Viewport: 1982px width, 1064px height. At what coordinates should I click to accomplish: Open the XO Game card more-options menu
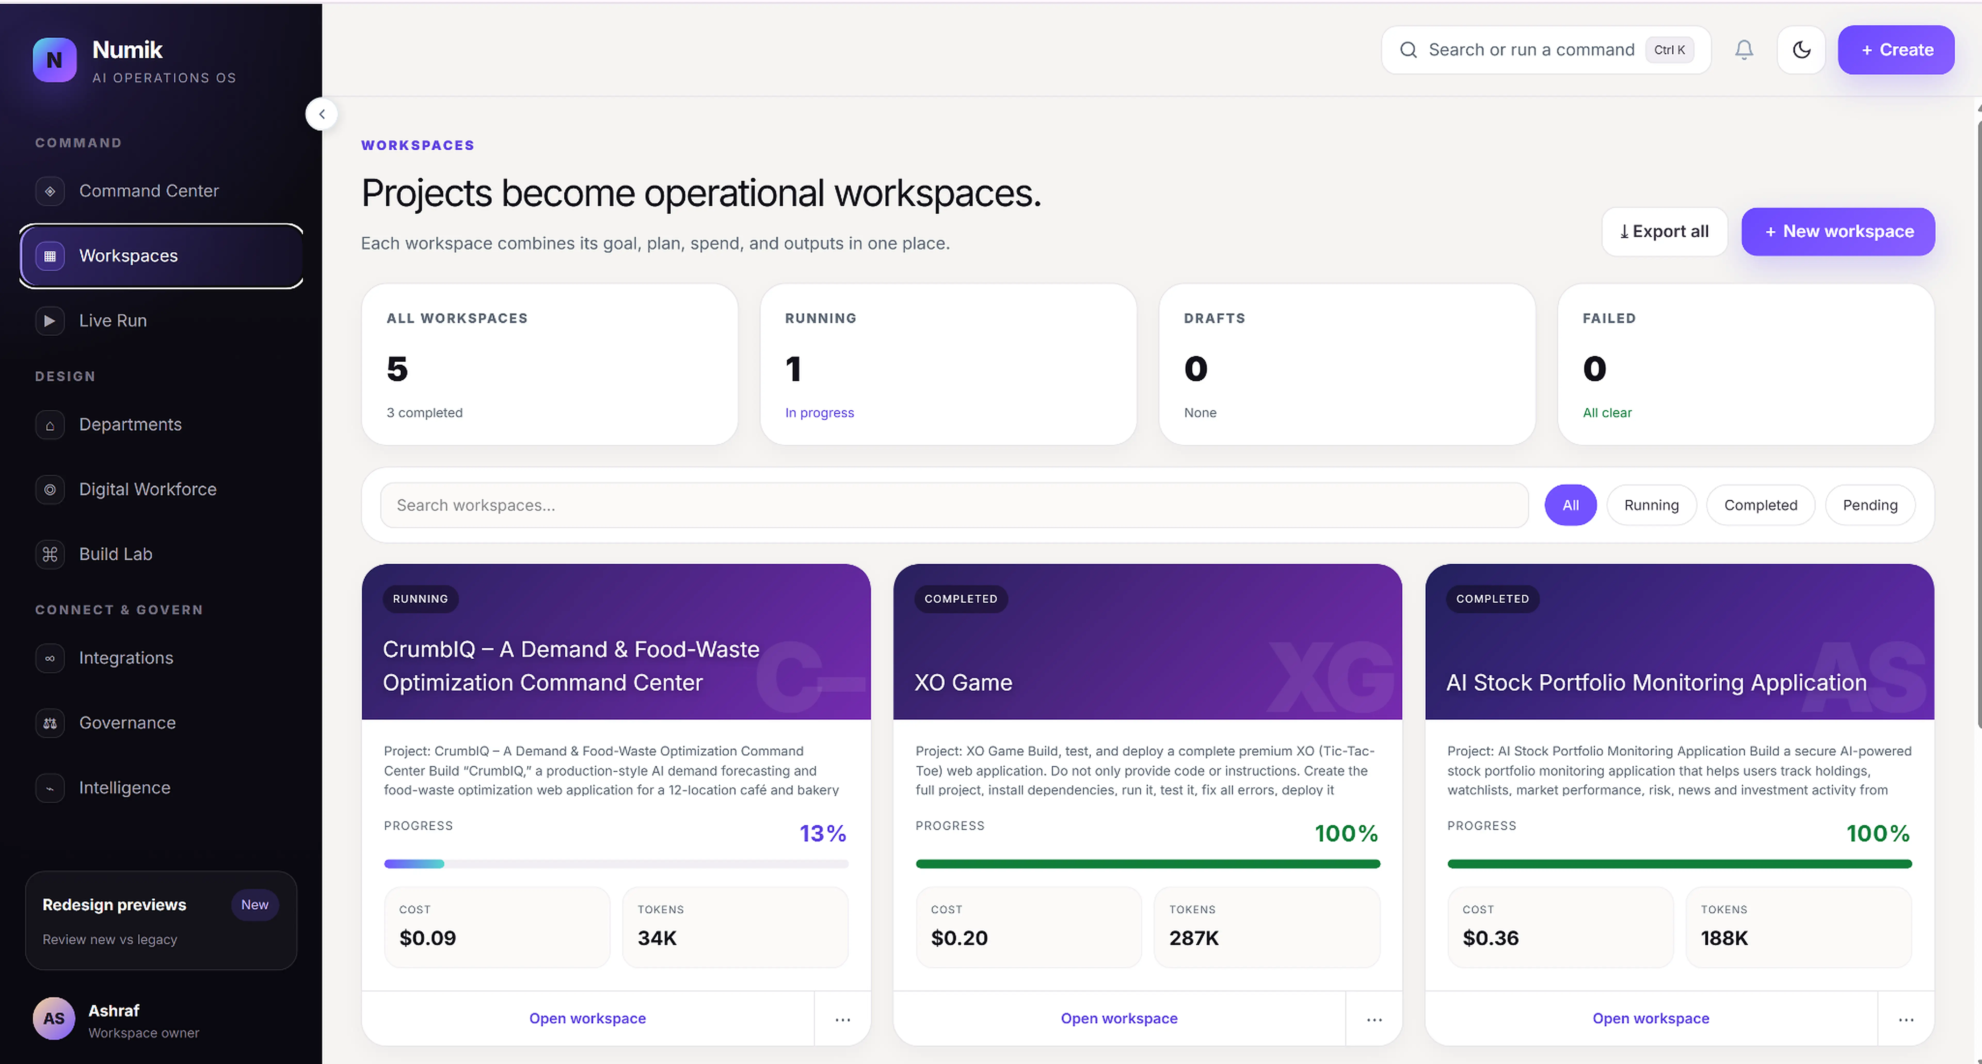[x=1374, y=1019]
